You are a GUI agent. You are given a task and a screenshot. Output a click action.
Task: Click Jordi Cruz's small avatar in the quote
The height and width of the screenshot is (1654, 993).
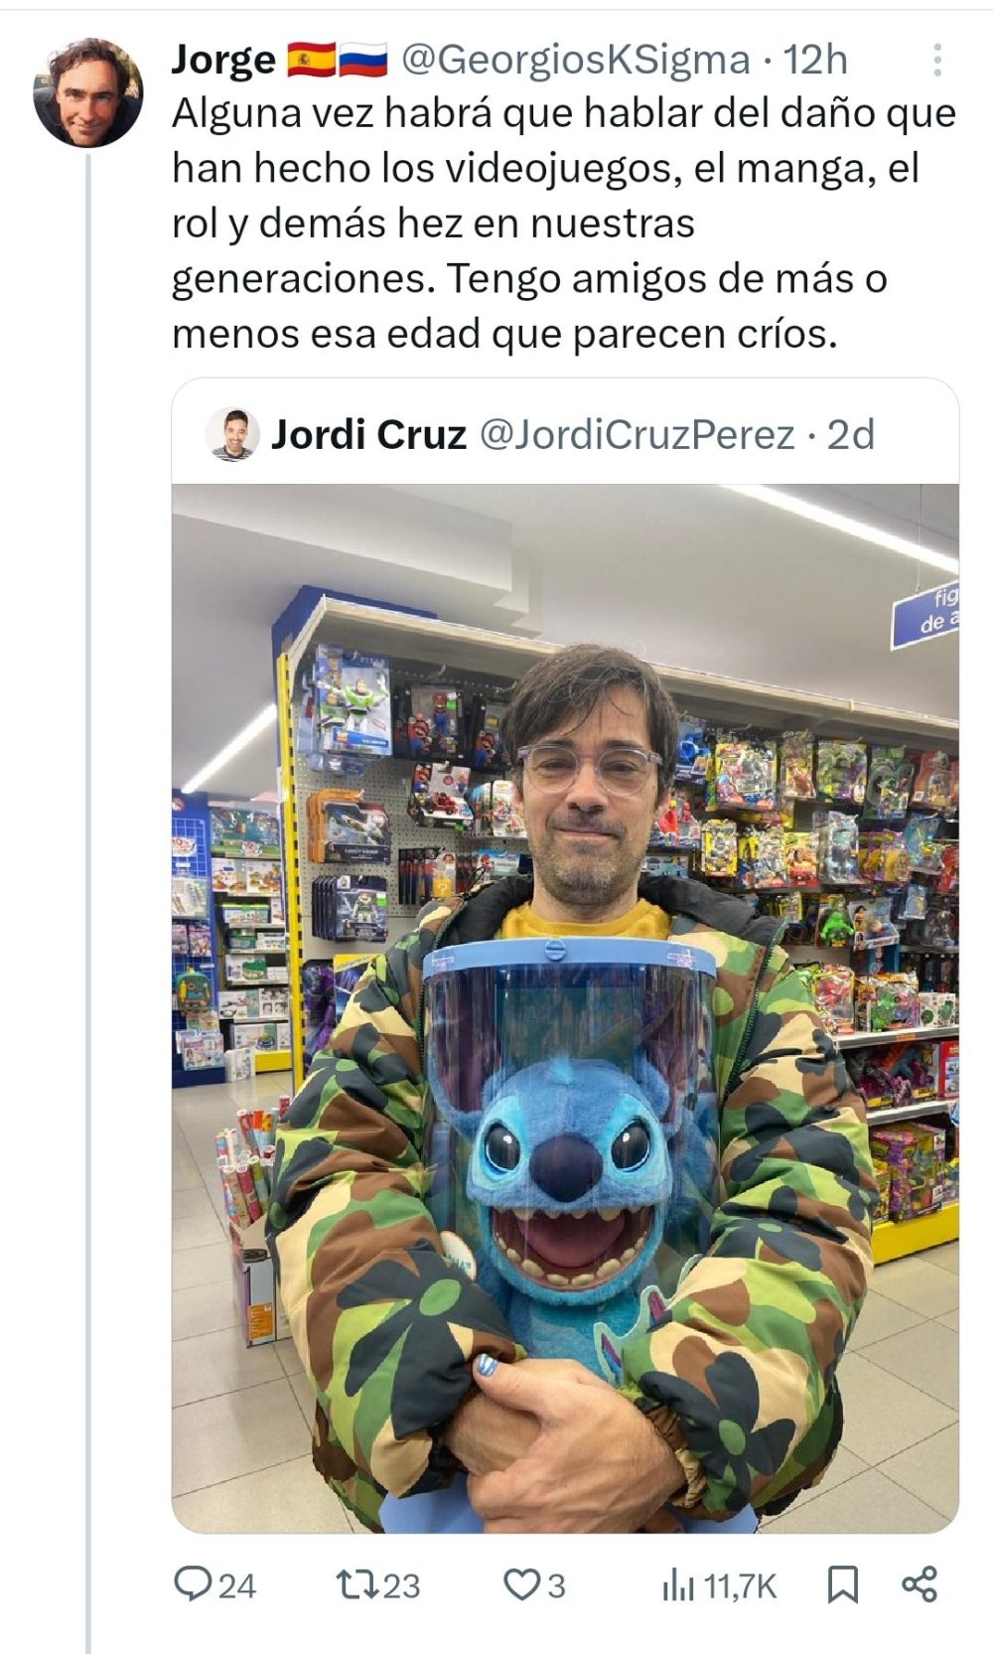pyautogui.click(x=233, y=435)
